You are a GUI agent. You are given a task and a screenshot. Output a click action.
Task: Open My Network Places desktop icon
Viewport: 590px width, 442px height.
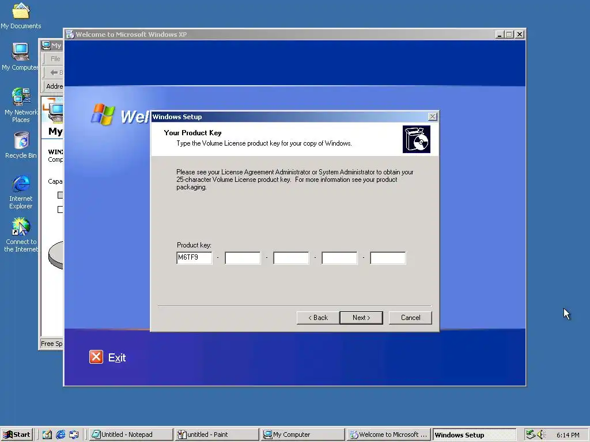pos(21,105)
